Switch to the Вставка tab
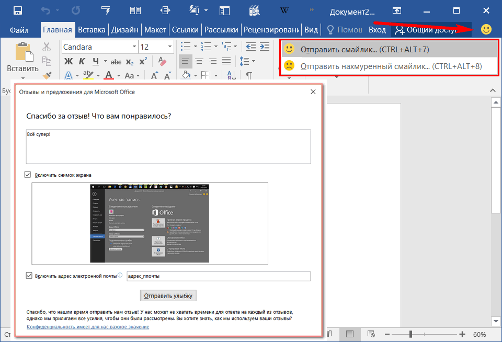Screen dimensions: 502x342 pos(92,30)
